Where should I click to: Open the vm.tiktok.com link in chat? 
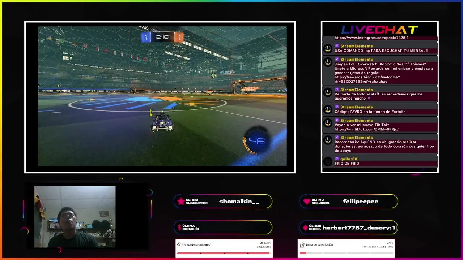pos(366,129)
